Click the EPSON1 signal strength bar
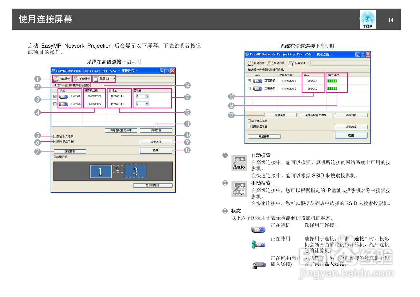 (x=332, y=81)
